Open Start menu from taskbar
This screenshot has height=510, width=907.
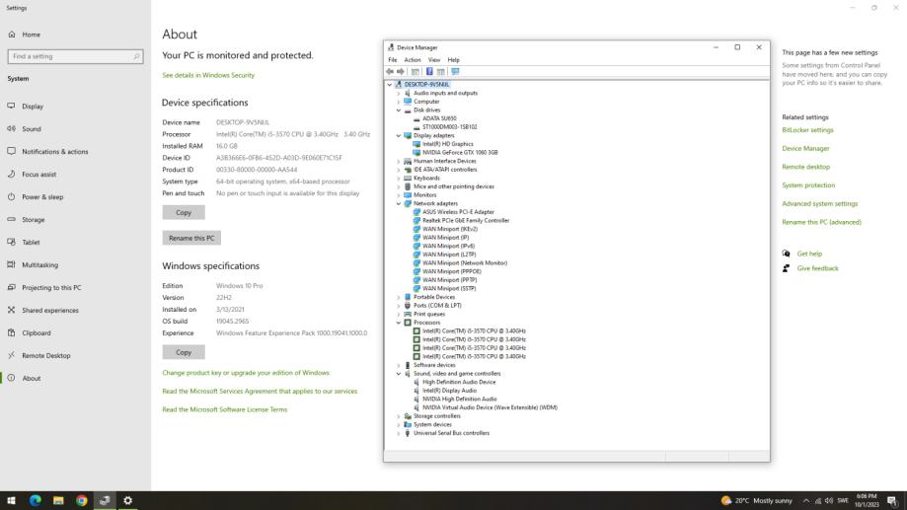(x=11, y=500)
